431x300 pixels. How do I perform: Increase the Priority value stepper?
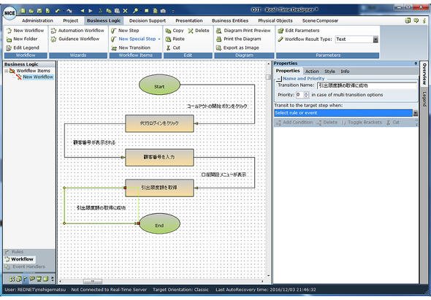coord(306,93)
